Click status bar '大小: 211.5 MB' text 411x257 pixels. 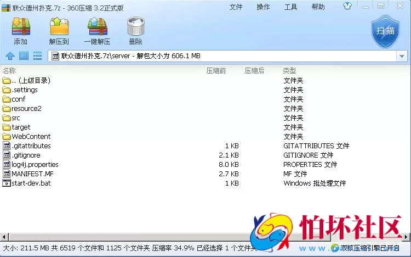tap(26, 248)
